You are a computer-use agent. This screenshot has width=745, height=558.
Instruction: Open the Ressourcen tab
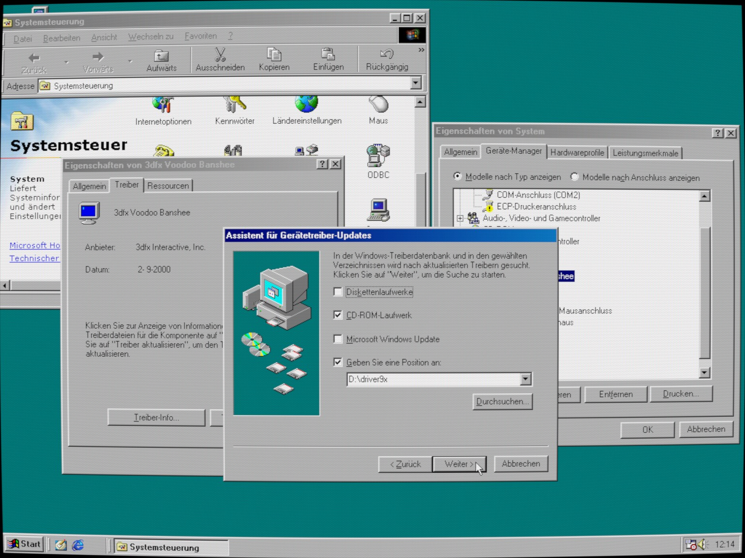[x=168, y=186]
